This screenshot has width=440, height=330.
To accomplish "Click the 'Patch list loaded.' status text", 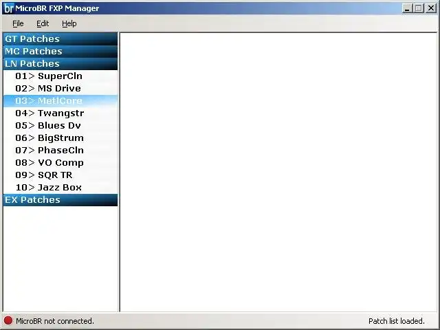I will (396, 321).
